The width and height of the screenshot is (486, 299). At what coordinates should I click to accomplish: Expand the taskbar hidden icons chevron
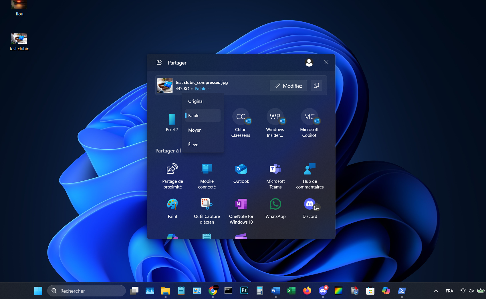click(435, 290)
